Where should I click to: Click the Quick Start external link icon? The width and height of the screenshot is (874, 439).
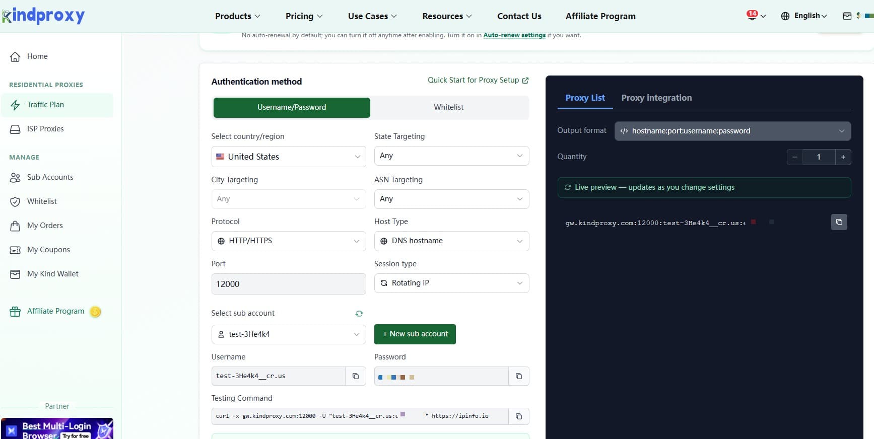525,81
